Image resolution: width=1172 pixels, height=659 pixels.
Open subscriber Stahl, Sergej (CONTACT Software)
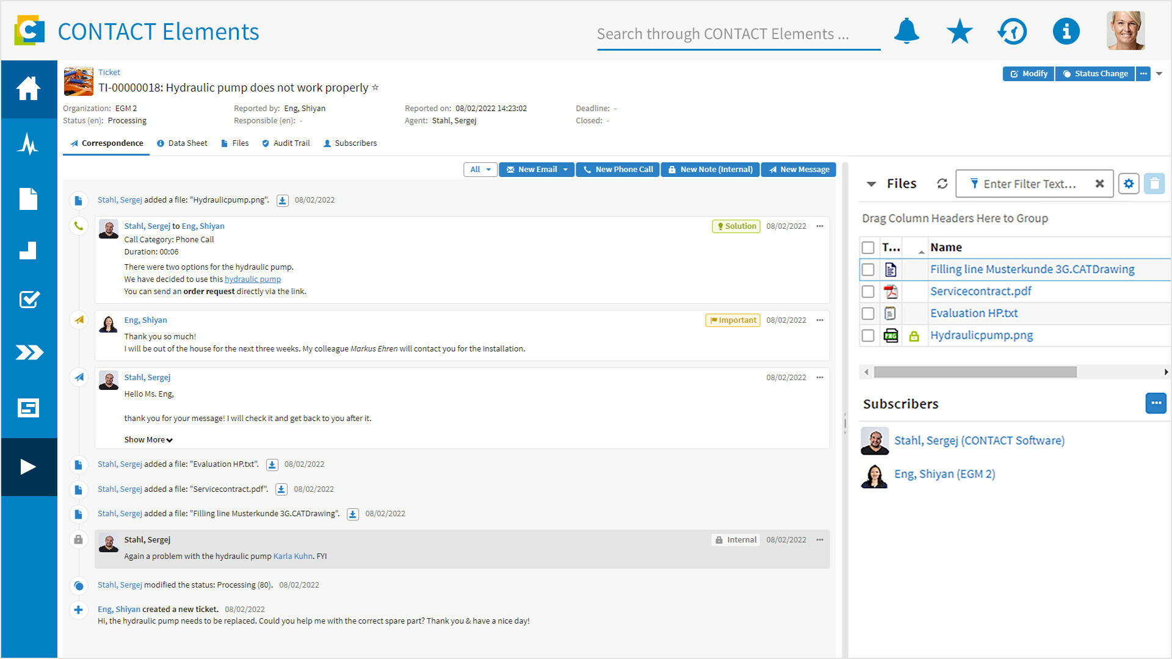click(979, 441)
